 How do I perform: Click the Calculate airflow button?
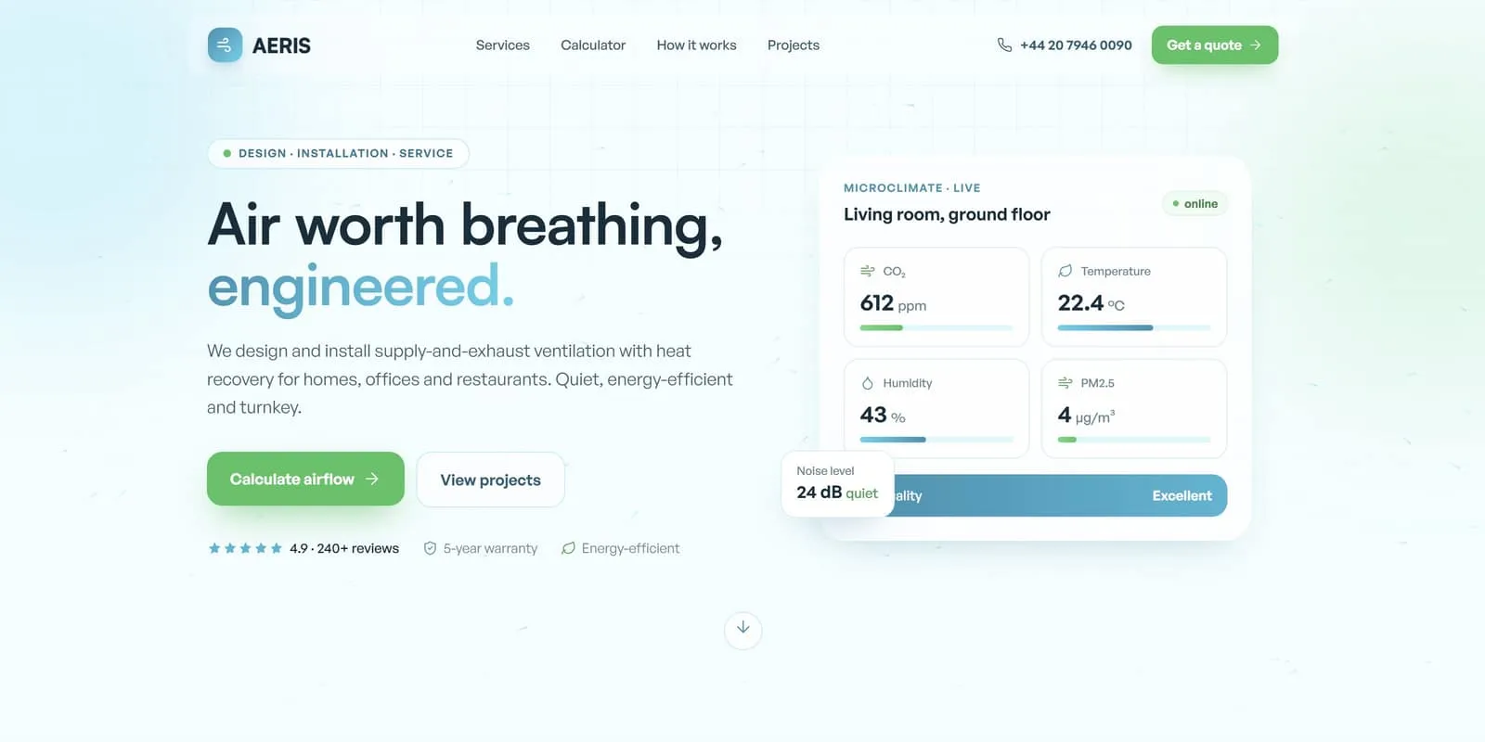click(x=305, y=479)
